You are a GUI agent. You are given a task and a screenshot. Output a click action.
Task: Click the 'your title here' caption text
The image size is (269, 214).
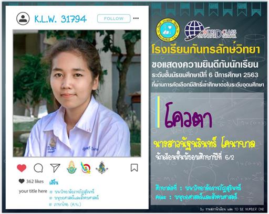(x=33, y=191)
